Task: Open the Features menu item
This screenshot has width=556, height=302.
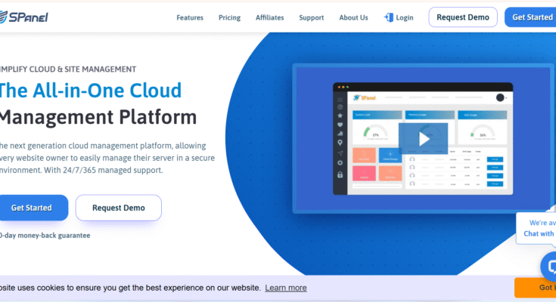Action: [x=191, y=17]
